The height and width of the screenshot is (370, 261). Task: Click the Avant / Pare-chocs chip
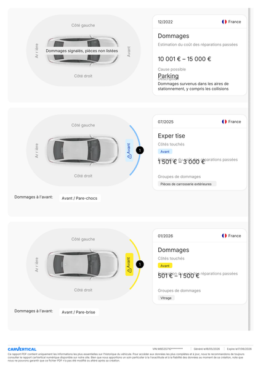click(x=79, y=198)
